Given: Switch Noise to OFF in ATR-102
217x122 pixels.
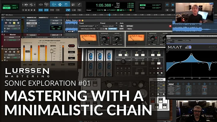Looking at the screenshot, I should [x=137, y=55].
